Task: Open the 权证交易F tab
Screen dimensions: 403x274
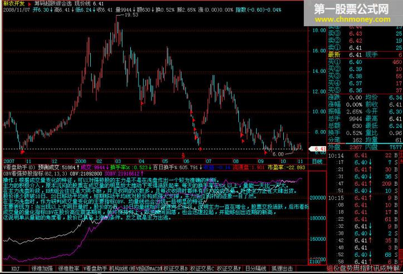Action: (229, 268)
